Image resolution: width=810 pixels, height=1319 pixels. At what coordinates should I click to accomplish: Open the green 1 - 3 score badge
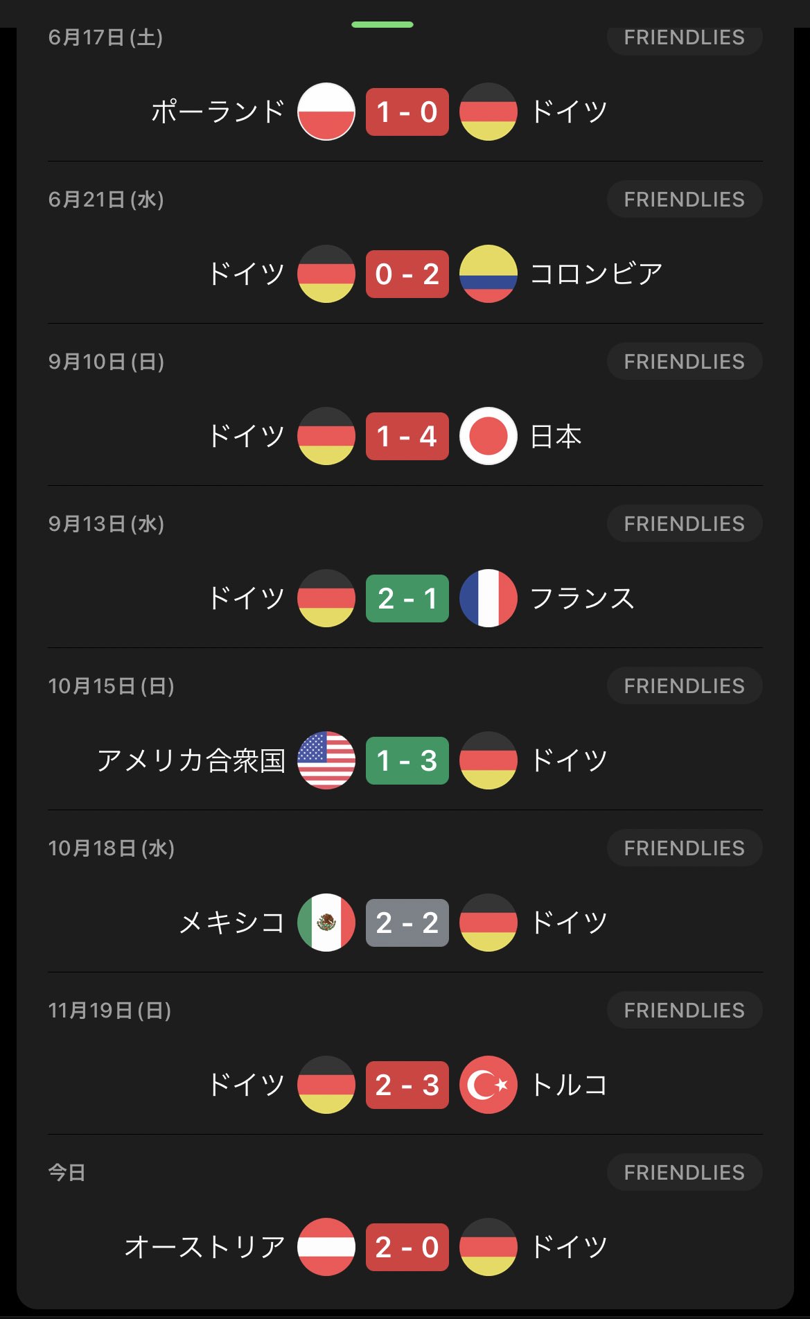pos(407,760)
